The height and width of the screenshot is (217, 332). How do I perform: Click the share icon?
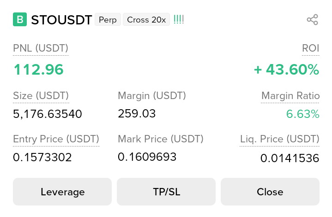pyautogui.click(x=313, y=20)
